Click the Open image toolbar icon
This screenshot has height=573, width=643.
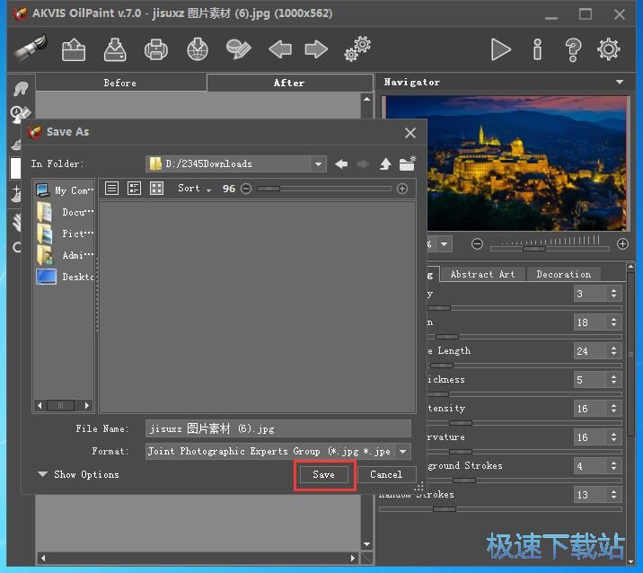pos(74,49)
